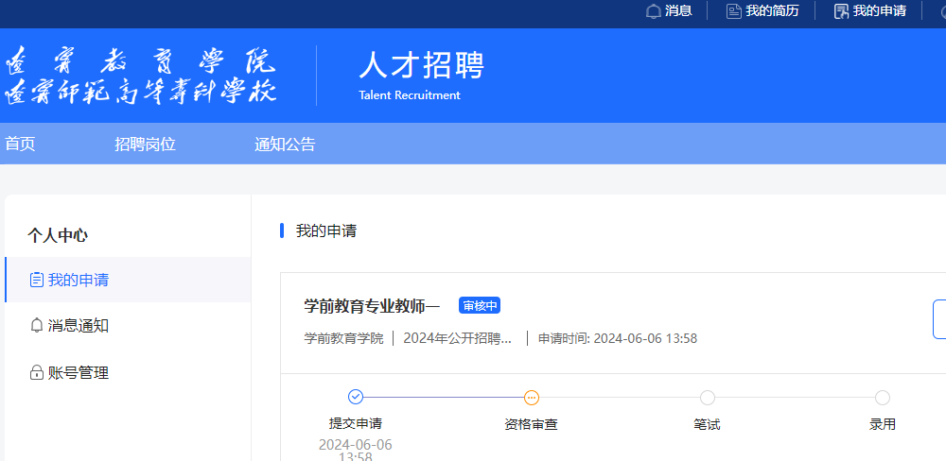Go to 首页 in navigation bar
946x461 pixels.
point(20,145)
